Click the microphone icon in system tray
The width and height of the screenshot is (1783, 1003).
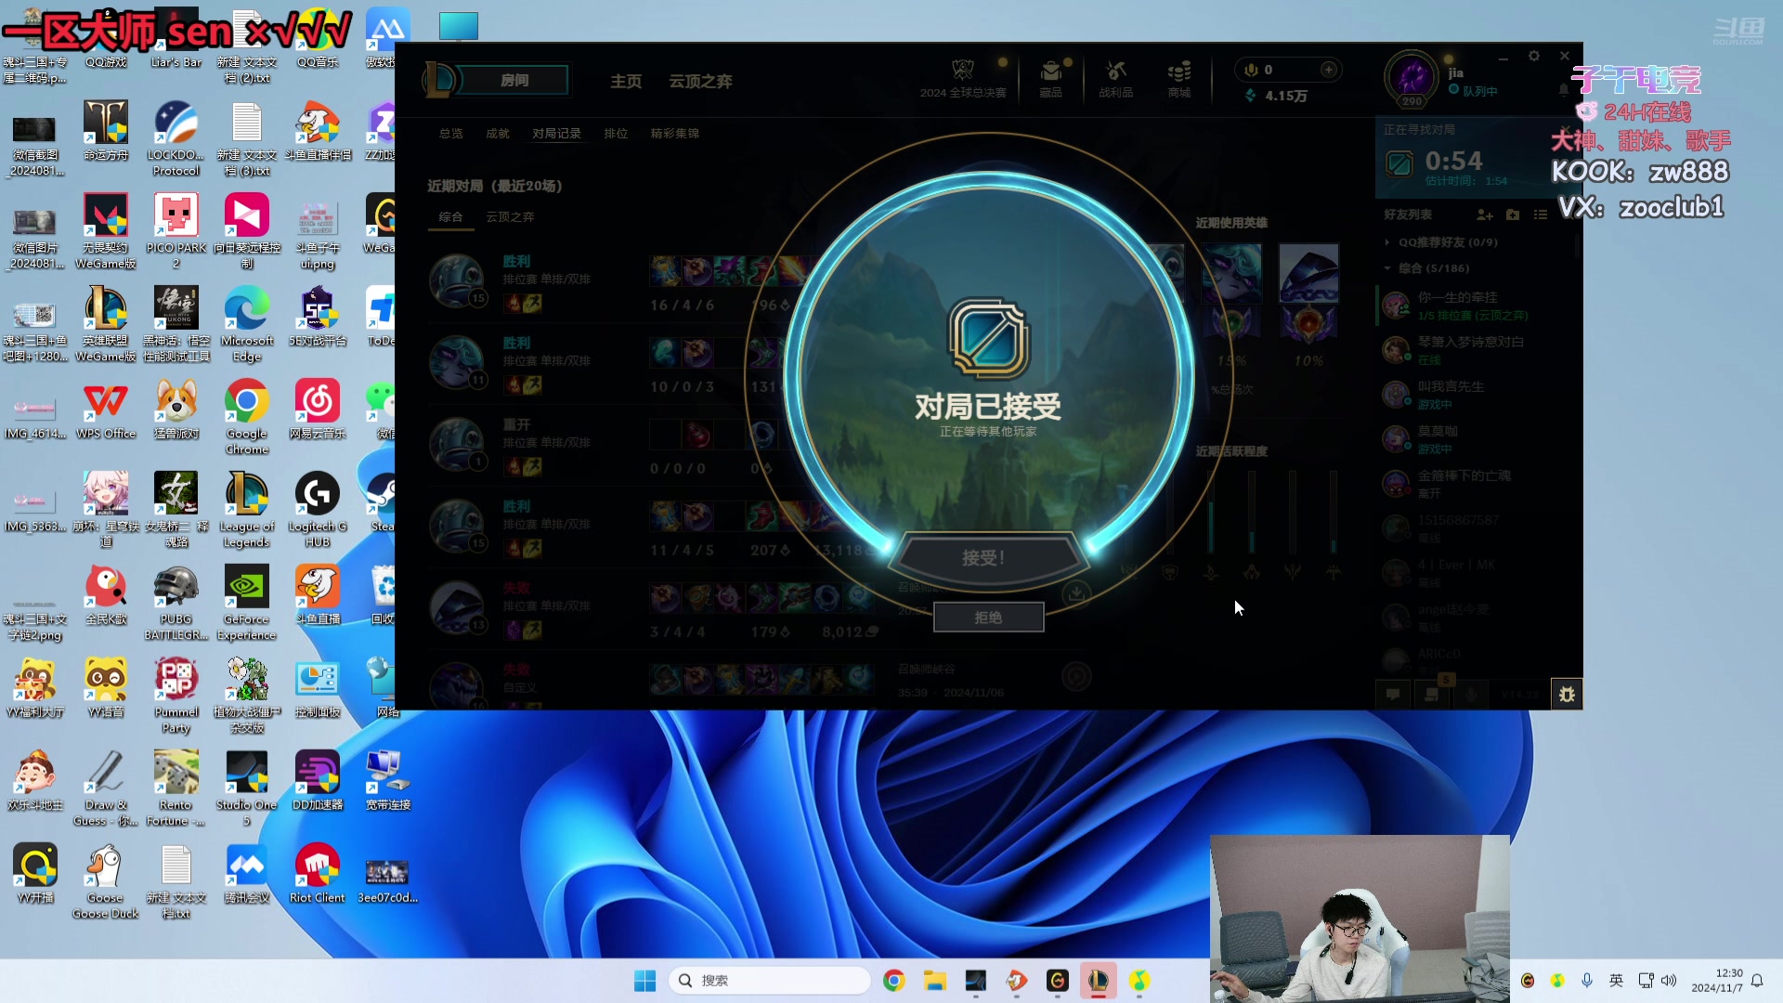coord(1587,981)
